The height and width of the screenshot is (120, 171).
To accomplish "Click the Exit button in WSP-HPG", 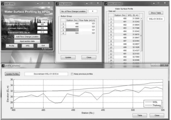I will pos(43,46).
